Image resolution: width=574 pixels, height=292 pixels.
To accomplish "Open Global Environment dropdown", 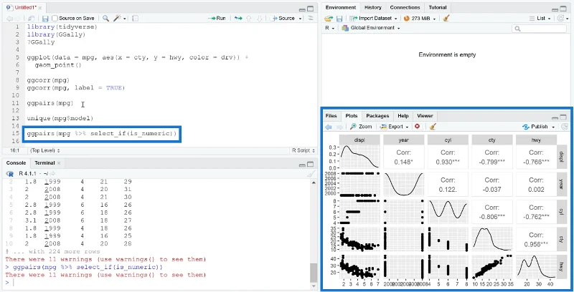I will (370, 28).
